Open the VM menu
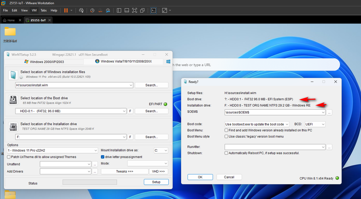 point(34,10)
